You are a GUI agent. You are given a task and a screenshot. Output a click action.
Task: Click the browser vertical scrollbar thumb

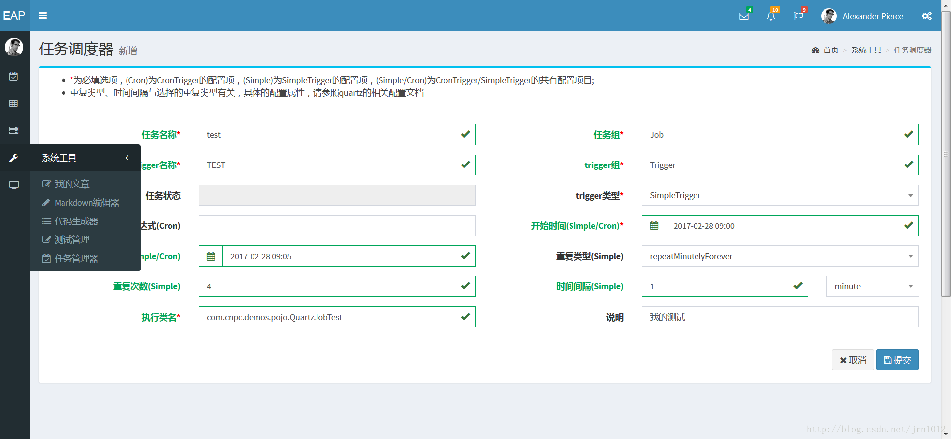(x=946, y=154)
